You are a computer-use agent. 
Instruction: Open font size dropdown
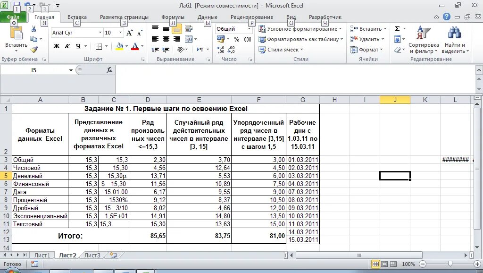pos(120,33)
